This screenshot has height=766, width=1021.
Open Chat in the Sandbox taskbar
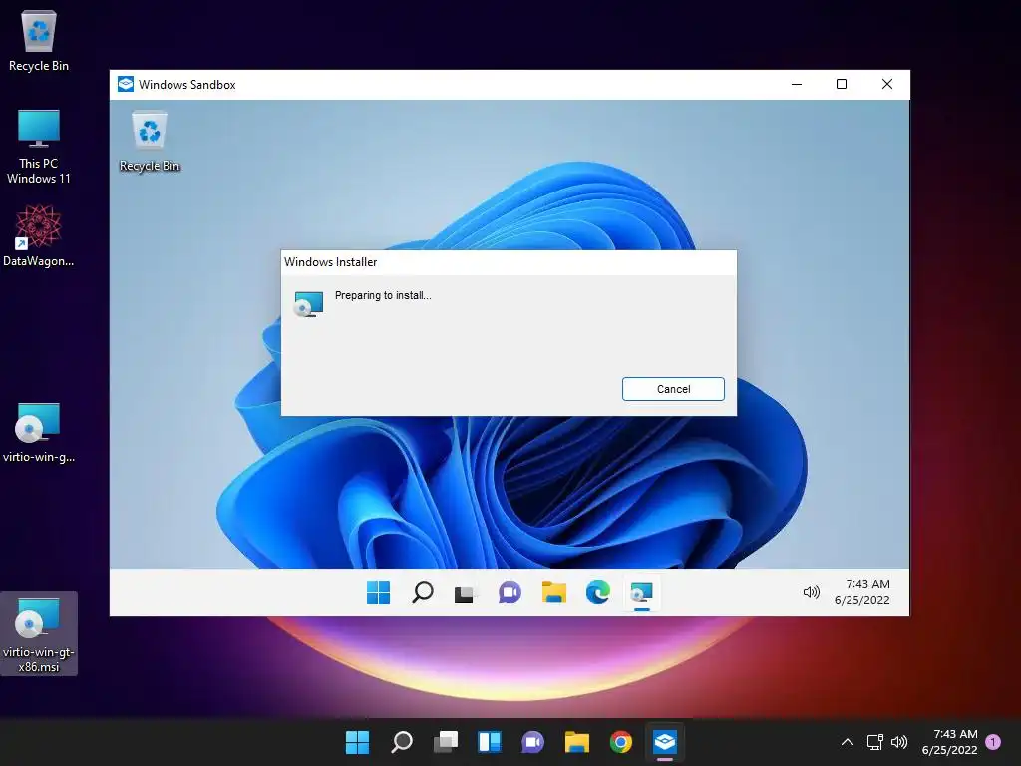[x=510, y=592]
